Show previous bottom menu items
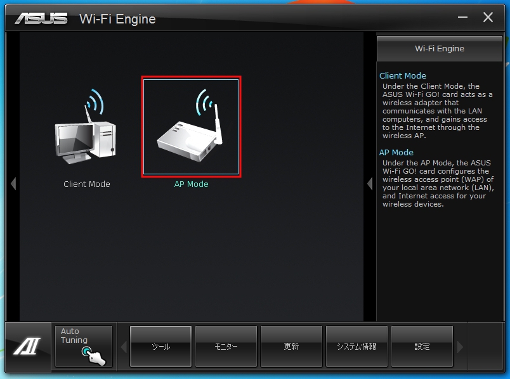The height and width of the screenshot is (379, 510). [124, 347]
